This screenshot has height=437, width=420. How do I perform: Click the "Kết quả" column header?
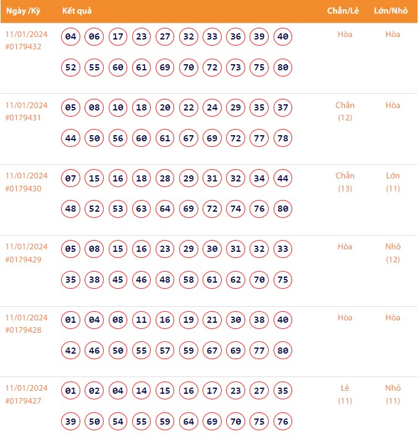point(77,11)
